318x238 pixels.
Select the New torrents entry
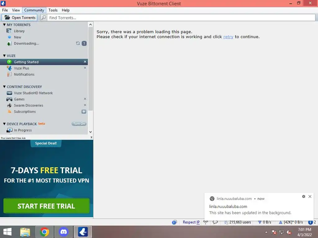(17, 37)
